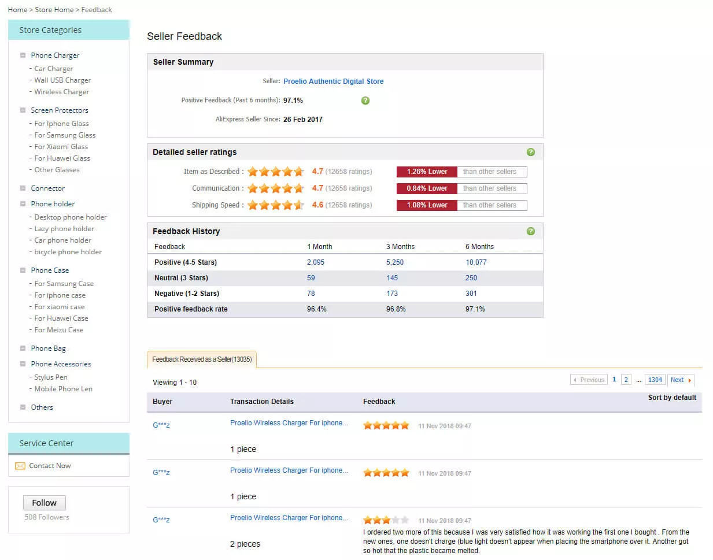713x560 pixels.
Task: View 78 negative feedback for 1 Month
Action: coord(311,294)
